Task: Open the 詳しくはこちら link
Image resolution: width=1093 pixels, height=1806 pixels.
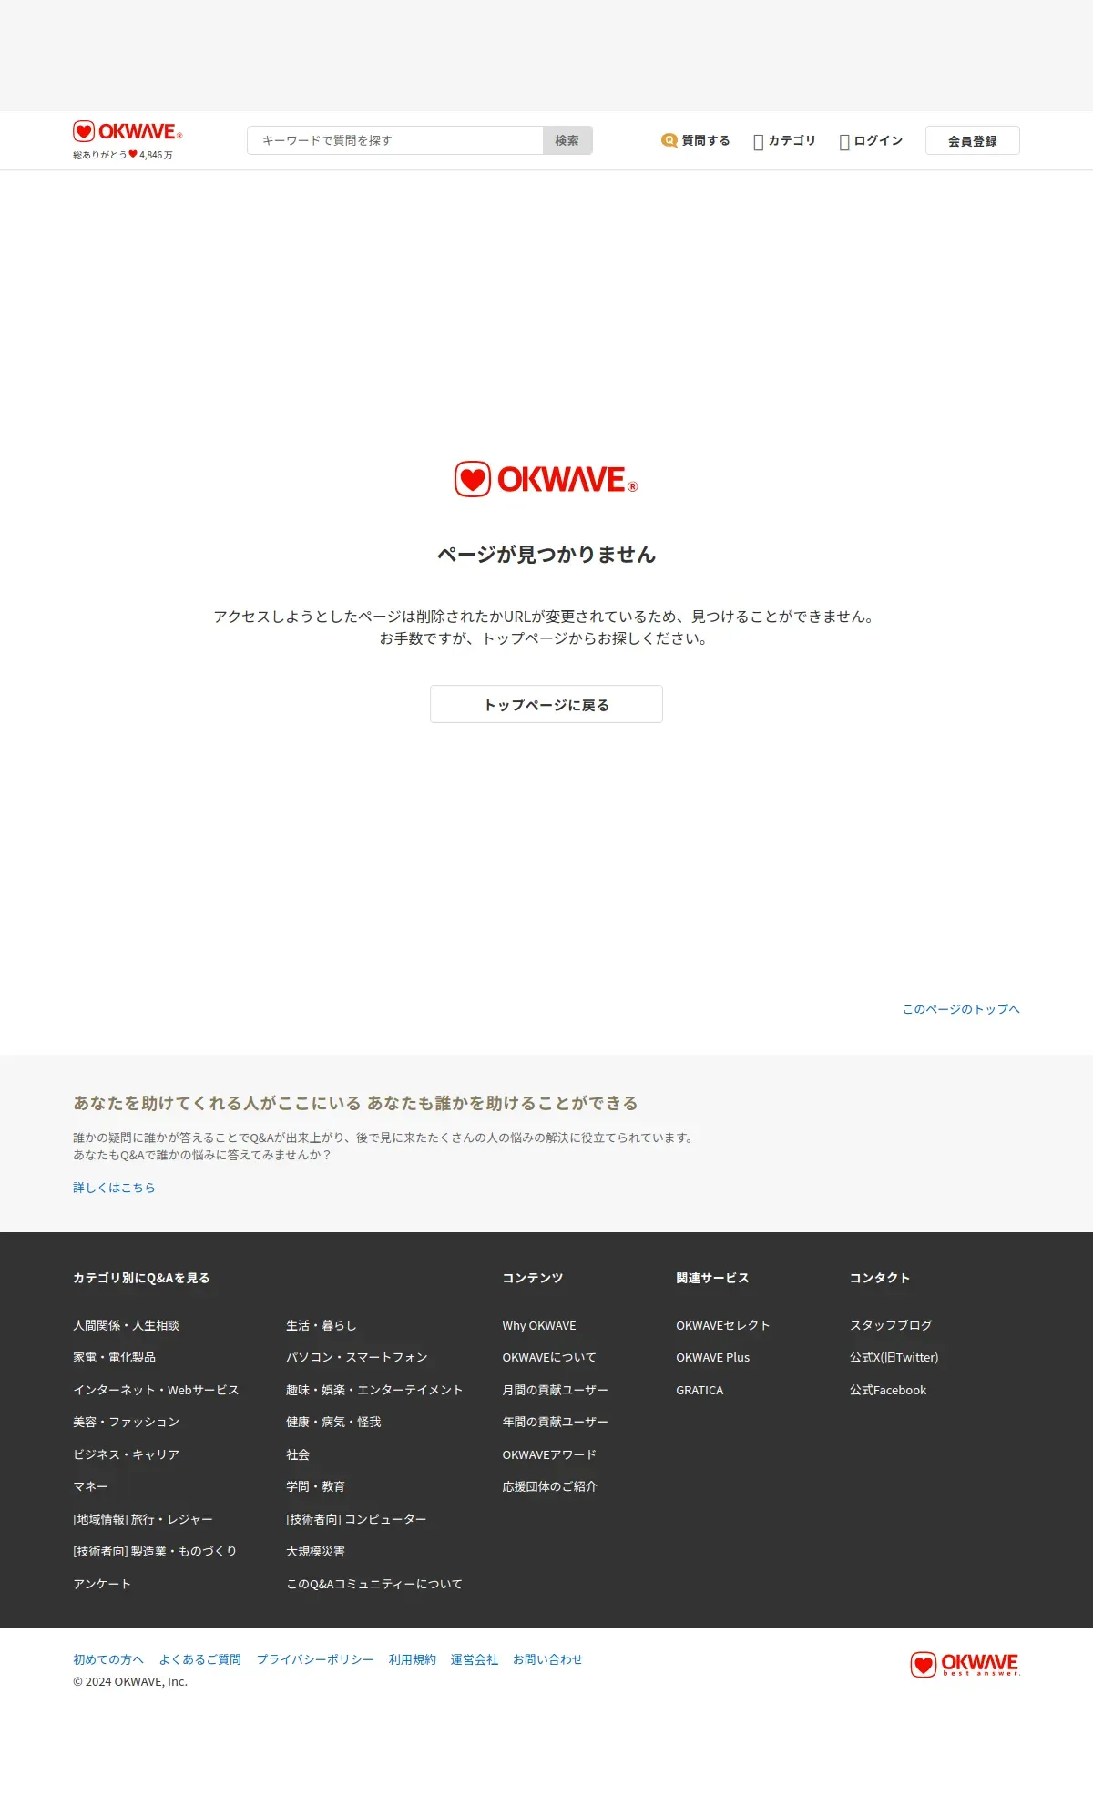Action: (x=114, y=1188)
